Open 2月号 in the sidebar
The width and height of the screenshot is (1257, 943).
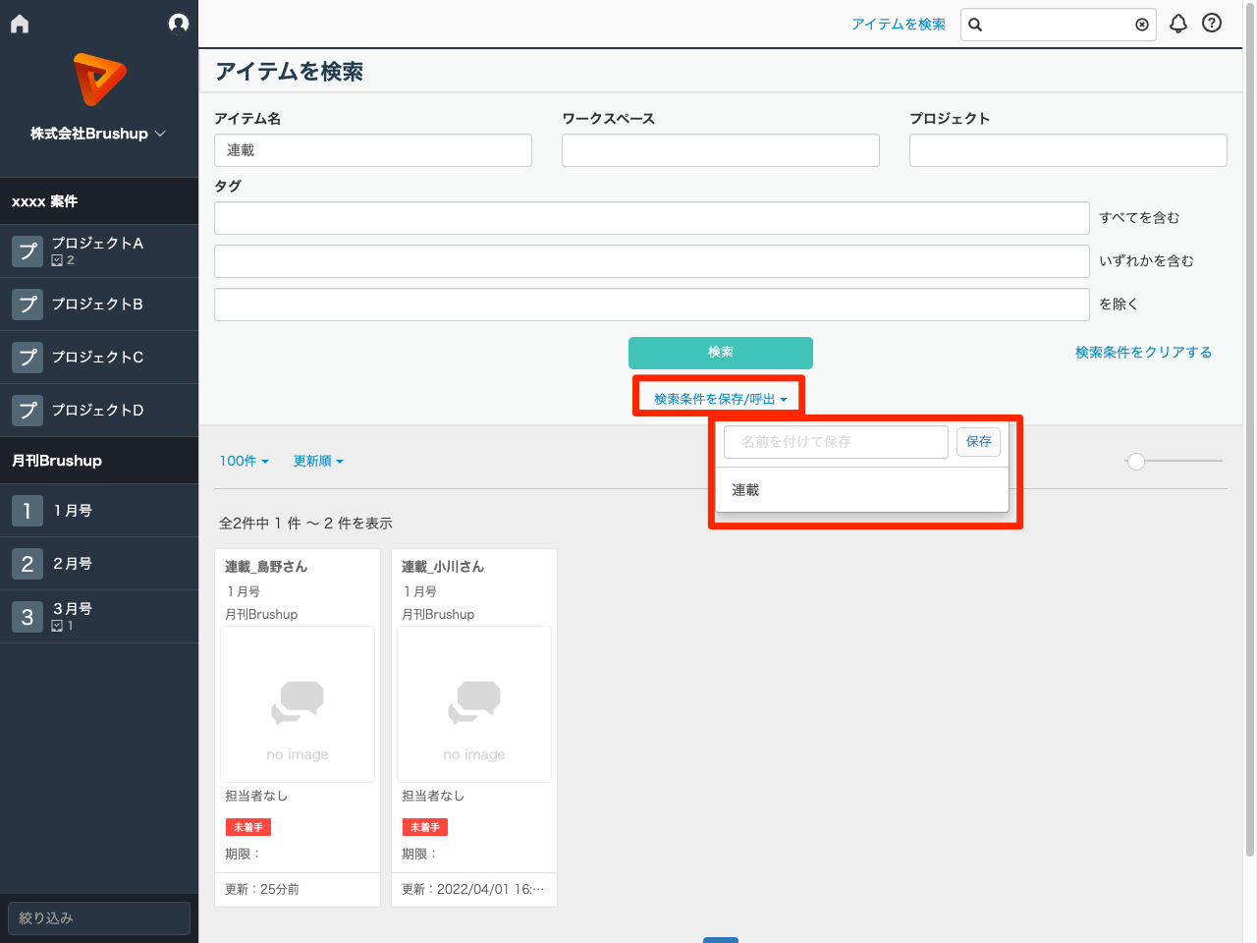pyautogui.click(x=99, y=564)
